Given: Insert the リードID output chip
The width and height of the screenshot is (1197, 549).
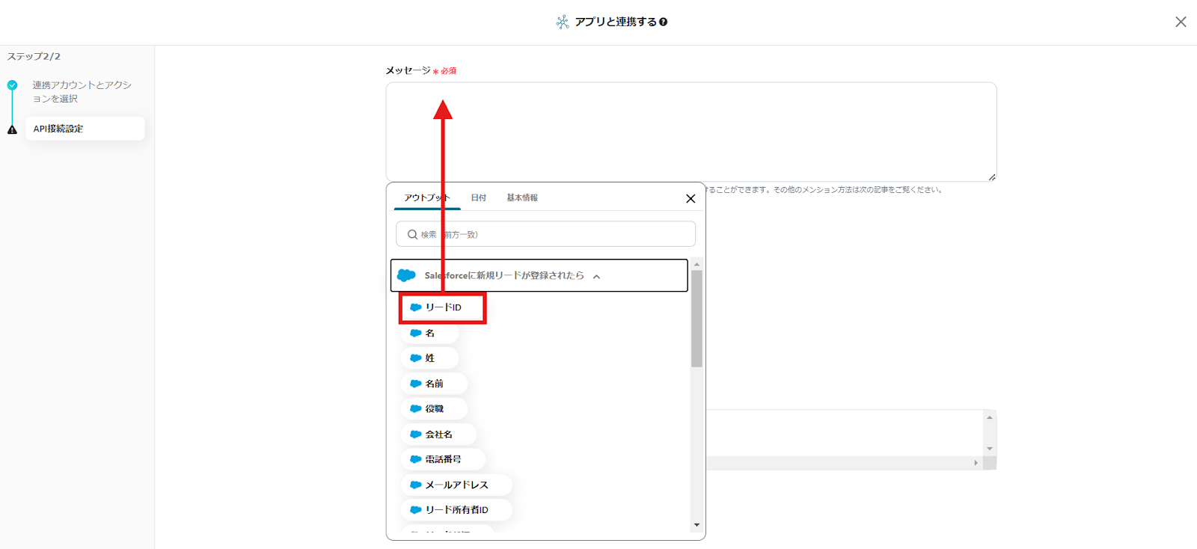Looking at the screenshot, I should (443, 307).
